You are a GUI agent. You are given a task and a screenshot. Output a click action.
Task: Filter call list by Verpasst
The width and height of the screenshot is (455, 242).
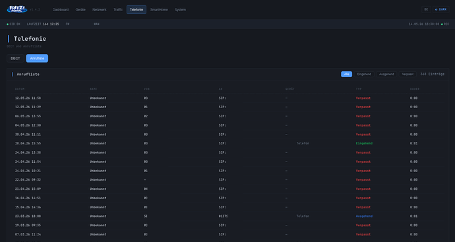point(408,75)
